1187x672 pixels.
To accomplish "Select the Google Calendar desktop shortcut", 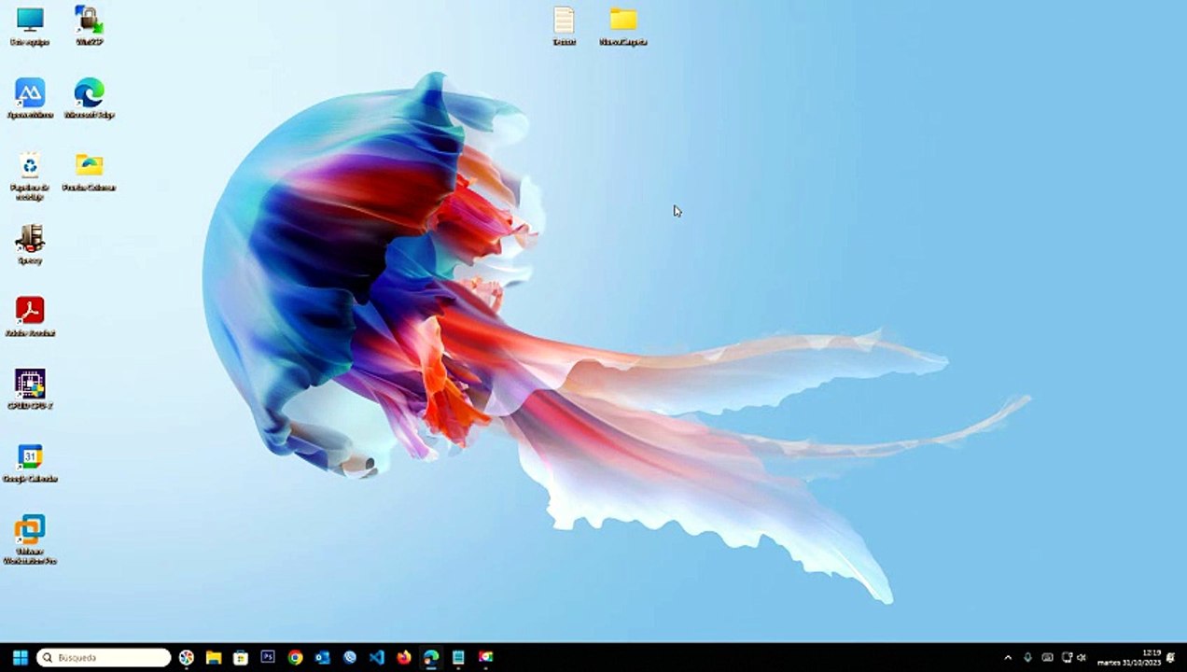I will coord(30,463).
